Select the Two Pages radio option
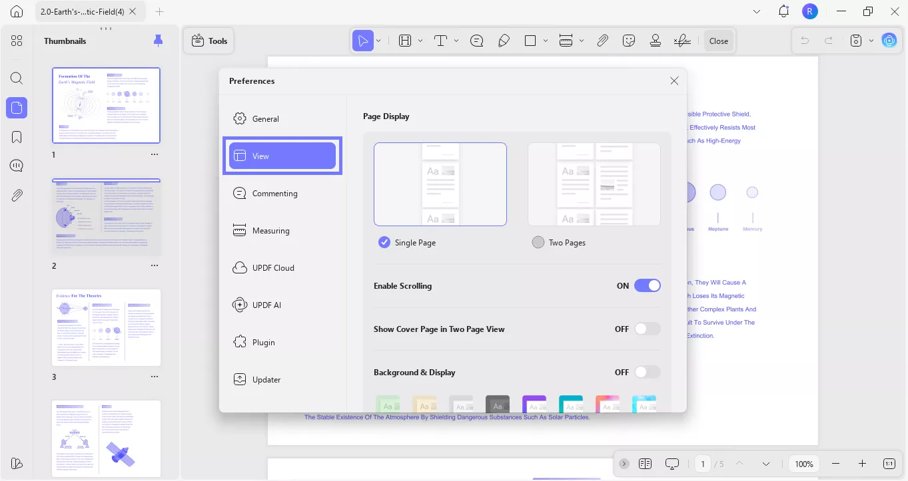The height and width of the screenshot is (481, 908). click(x=538, y=242)
